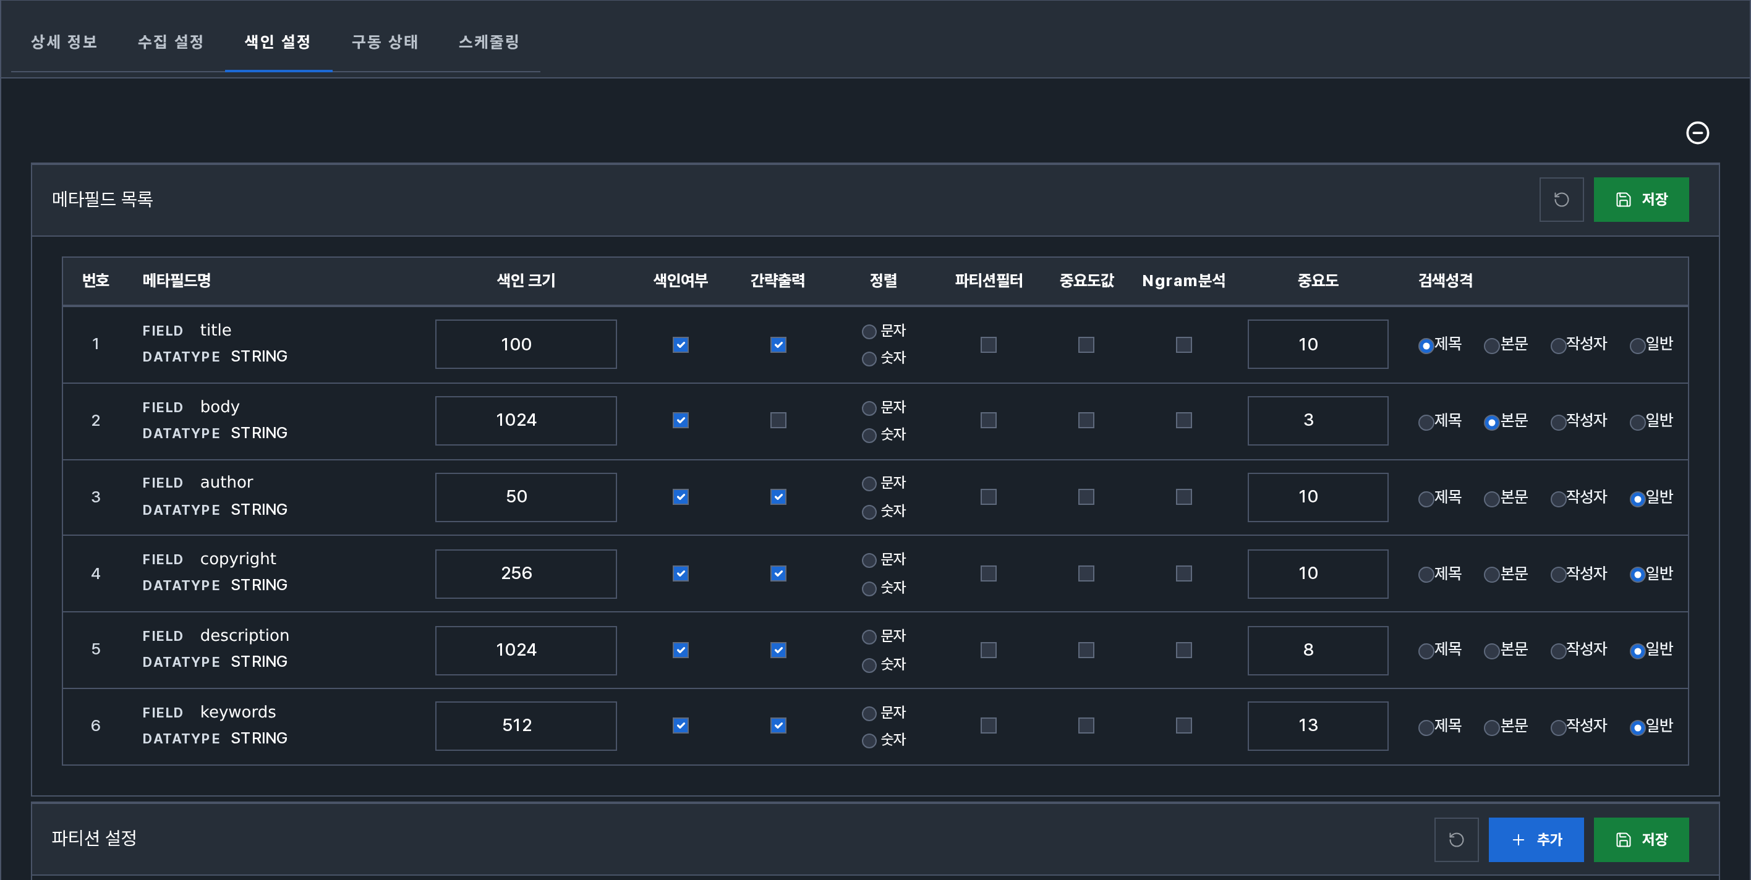Select 문자 sort for the keywords field

(x=869, y=714)
